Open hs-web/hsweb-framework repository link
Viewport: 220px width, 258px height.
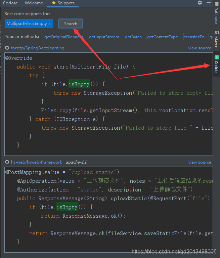pyautogui.click(x=37, y=162)
